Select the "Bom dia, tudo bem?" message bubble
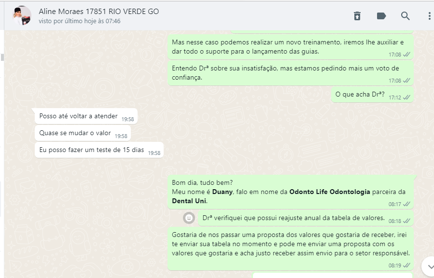 291,192
